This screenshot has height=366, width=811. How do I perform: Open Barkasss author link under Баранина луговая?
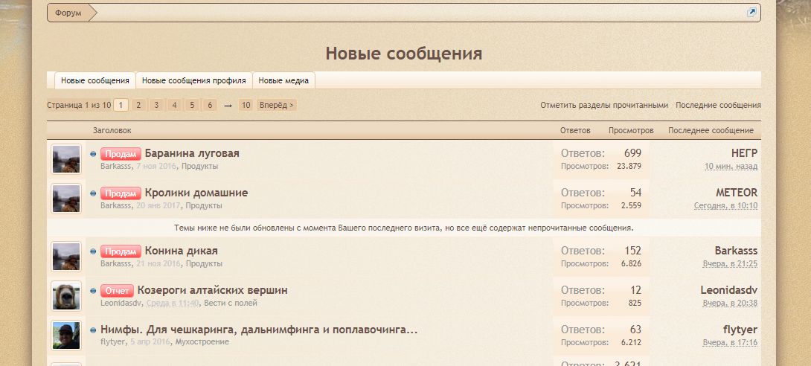click(x=116, y=166)
